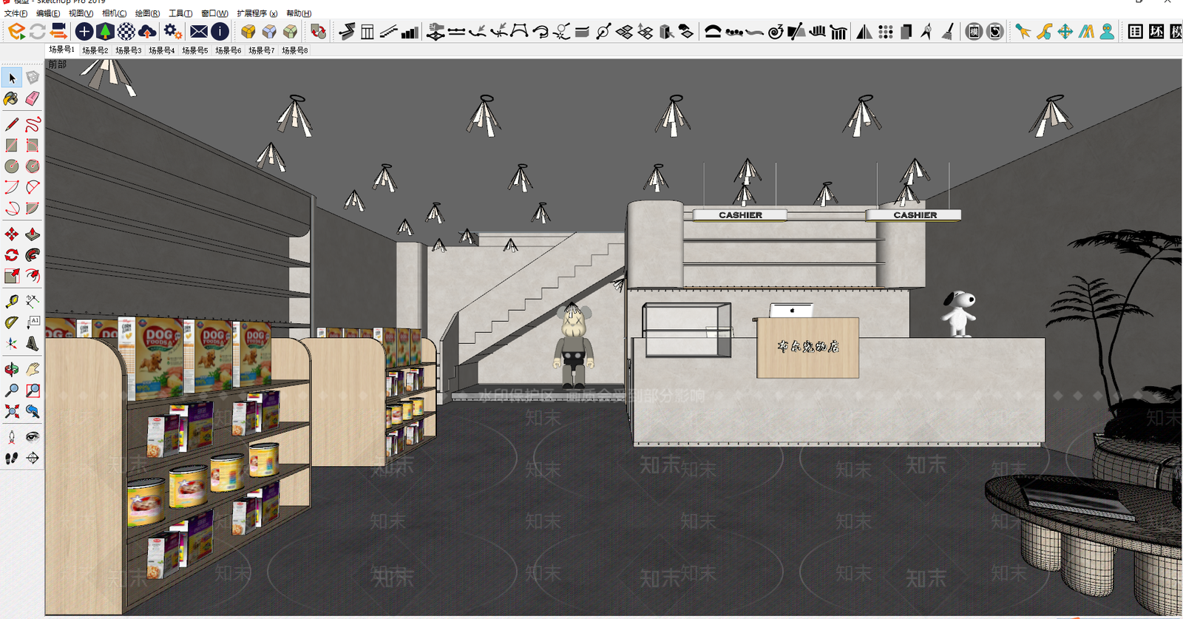The image size is (1183, 619).
Task: Open the 扩展程序 menu
Action: point(257,13)
